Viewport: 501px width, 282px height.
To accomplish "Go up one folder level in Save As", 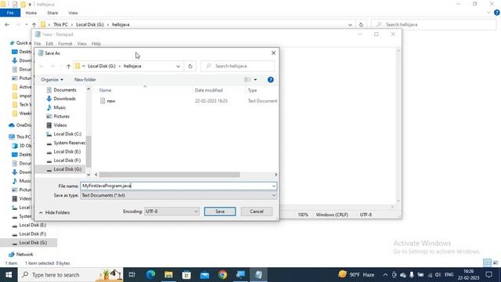I will click(x=68, y=66).
